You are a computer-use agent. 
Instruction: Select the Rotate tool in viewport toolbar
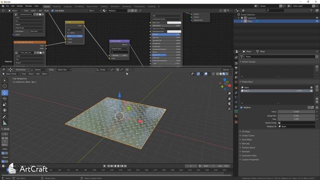tap(4, 98)
